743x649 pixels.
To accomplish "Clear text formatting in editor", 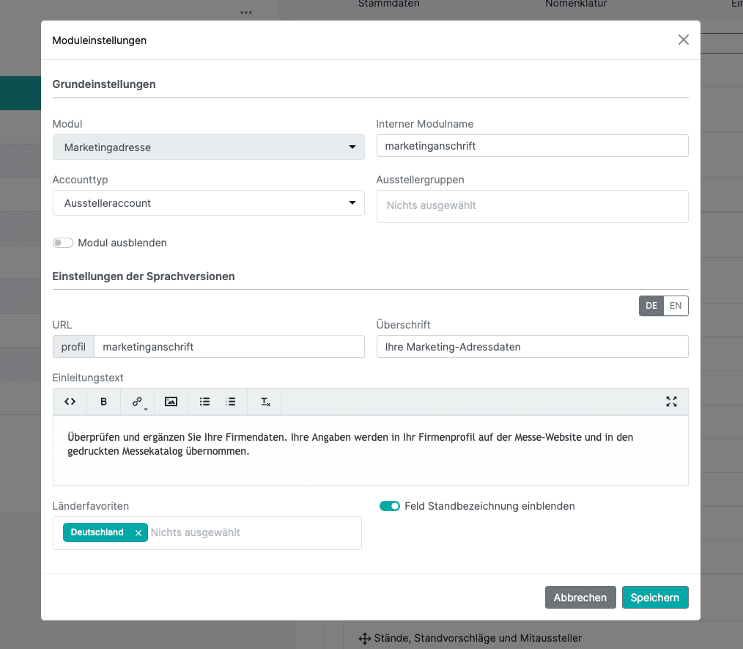I will (265, 401).
